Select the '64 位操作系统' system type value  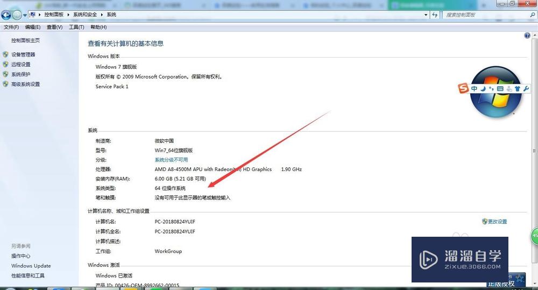click(x=170, y=188)
